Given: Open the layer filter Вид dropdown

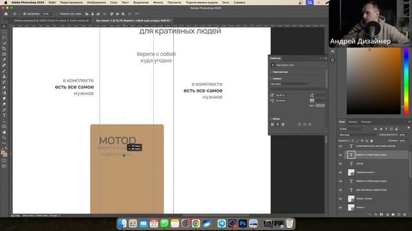Looking at the screenshot, I should 351,129.
